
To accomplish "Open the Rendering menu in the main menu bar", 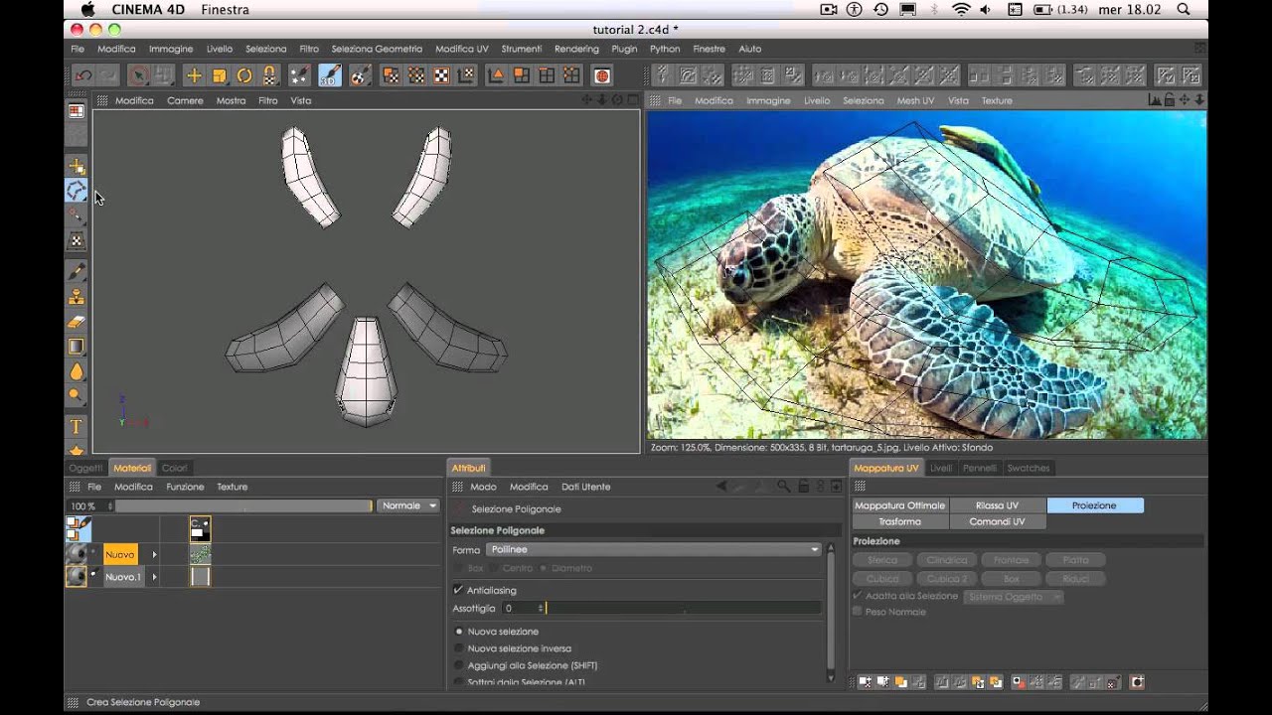I will [576, 49].
